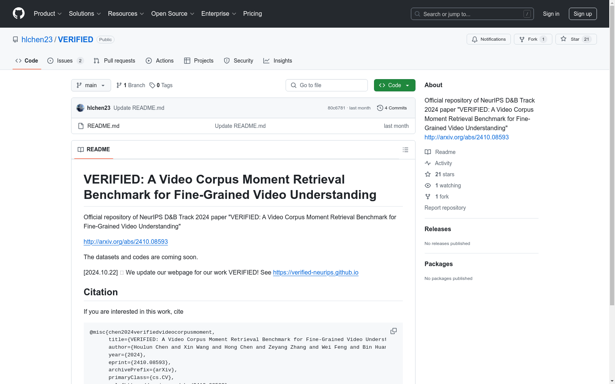This screenshot has height=384, width=615.
Task: Open arxiv link in About sidebar
Action: (x=467, y=137)
